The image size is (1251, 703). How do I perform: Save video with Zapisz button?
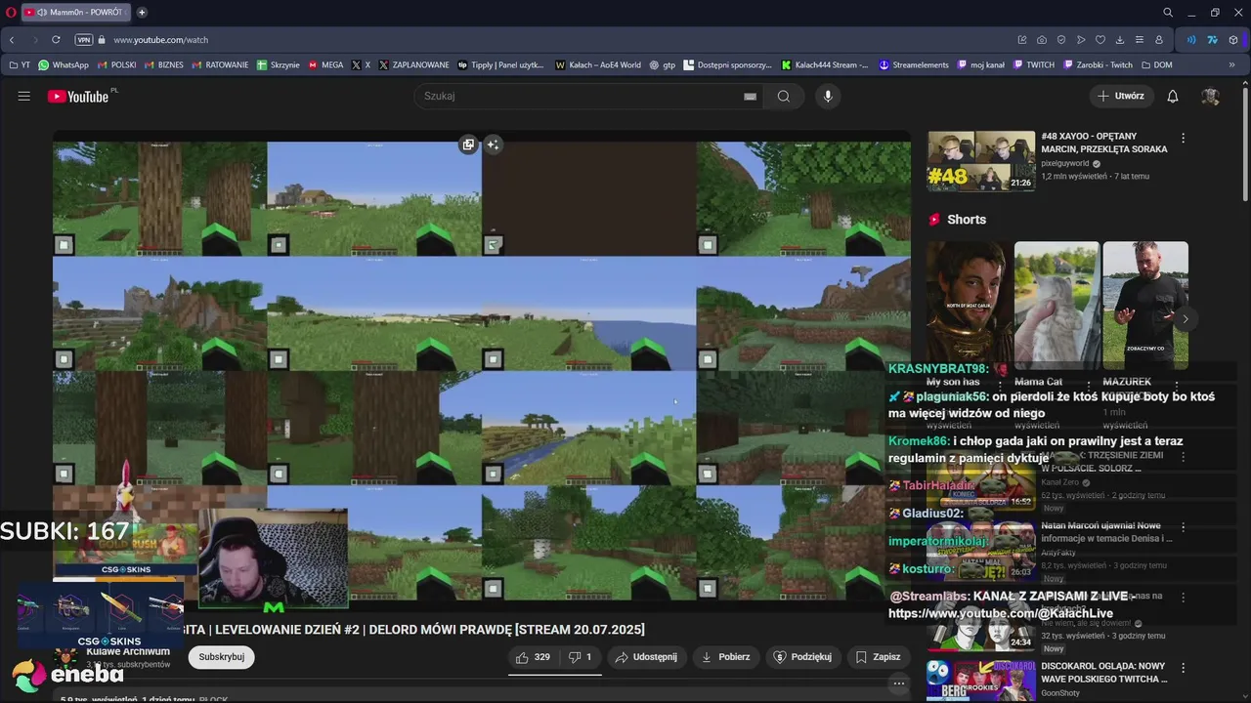pyautogui.click(x=879, y=657)
